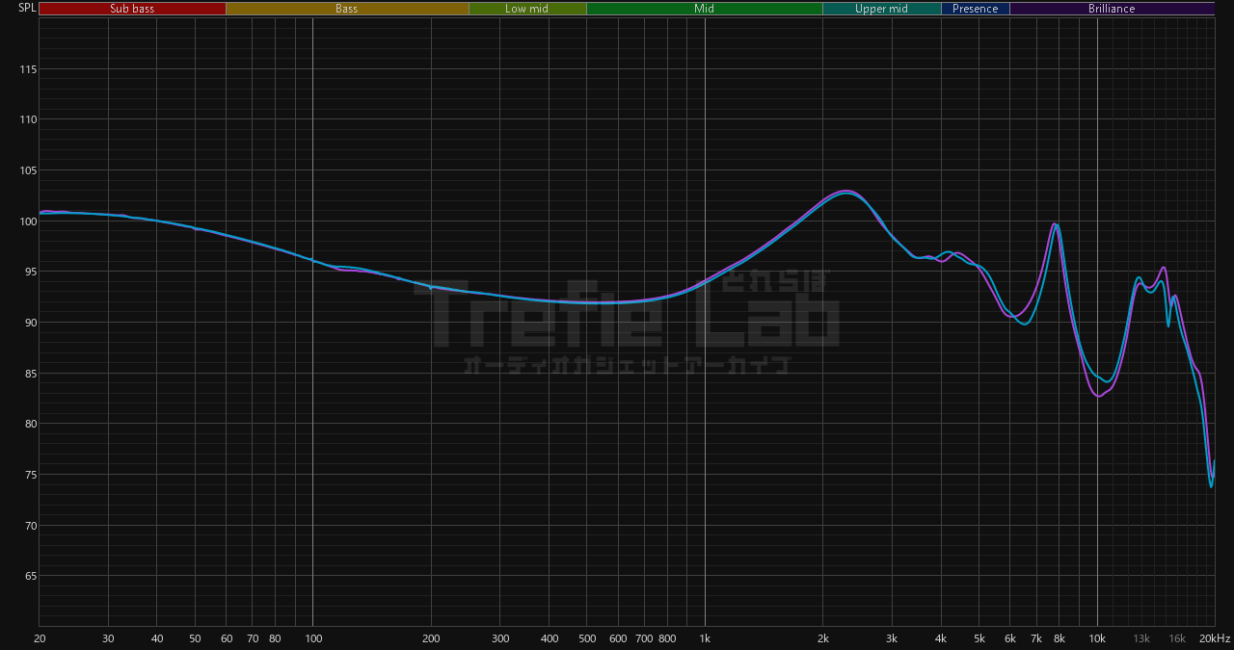Select the purple Brilliance band header
The height and width of the screenshot is (650, 1234).
1112,9
